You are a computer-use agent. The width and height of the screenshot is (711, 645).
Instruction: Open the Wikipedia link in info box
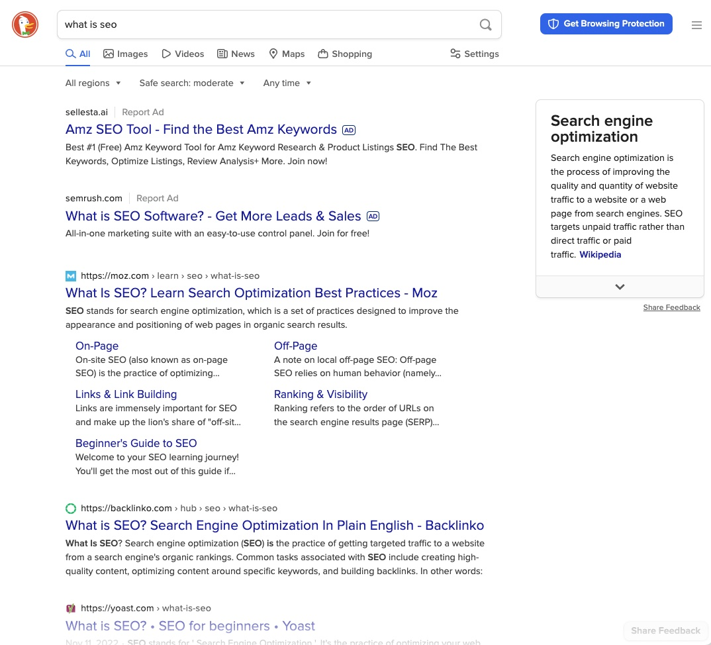(600, 254)
